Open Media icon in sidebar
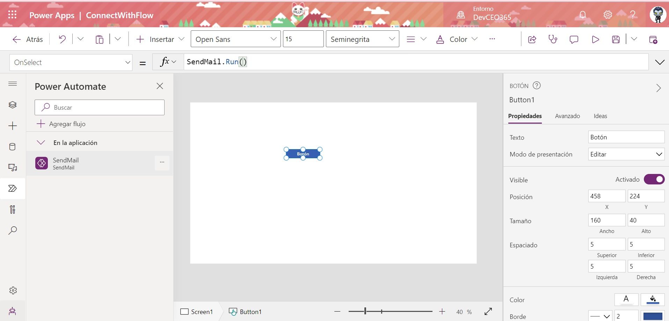Screen dimensions: 669x321 pos(13,168)
